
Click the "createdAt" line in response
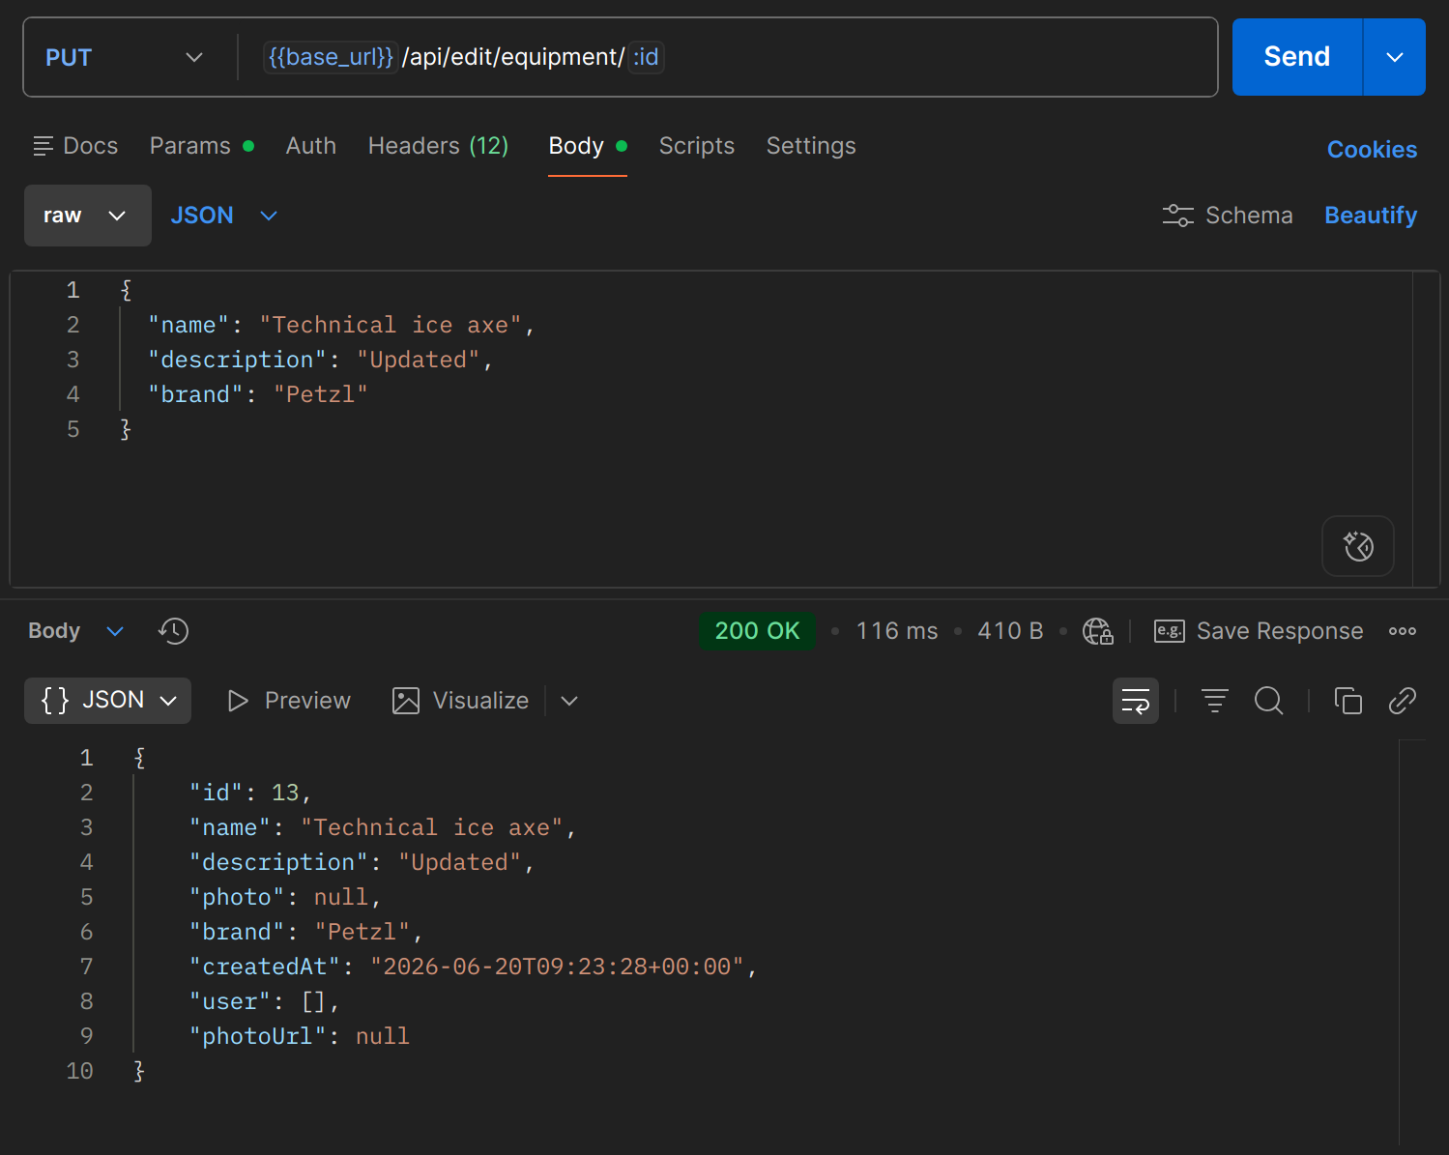[x=473, y=967]
